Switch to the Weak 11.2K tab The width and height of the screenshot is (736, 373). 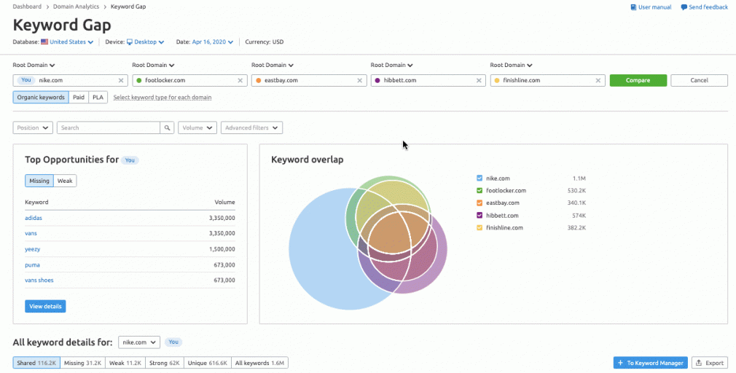pyautogui.click(x=125, y=363)
